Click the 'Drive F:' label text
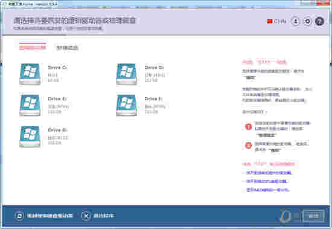The image size is (332, 229). click(x=153, y=99)
